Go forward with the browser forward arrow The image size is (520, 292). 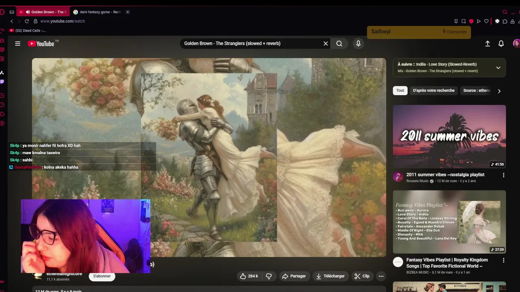tap(18, 21)
